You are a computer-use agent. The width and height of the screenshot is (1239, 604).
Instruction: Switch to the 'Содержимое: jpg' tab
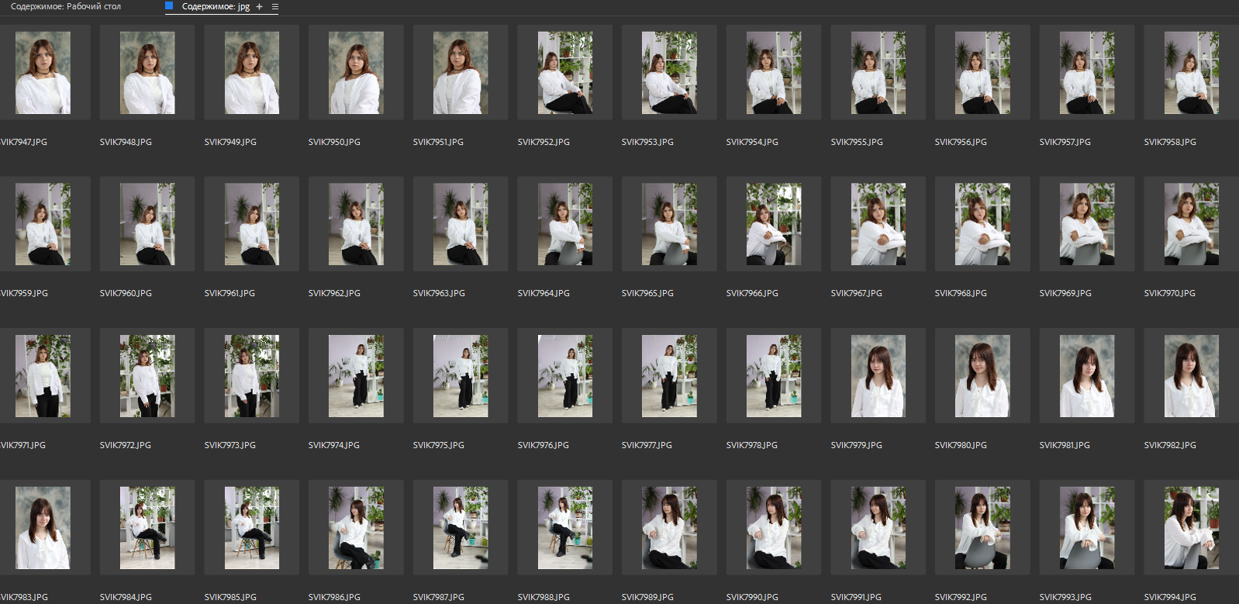pyautogui.click(x=216, y=6)
